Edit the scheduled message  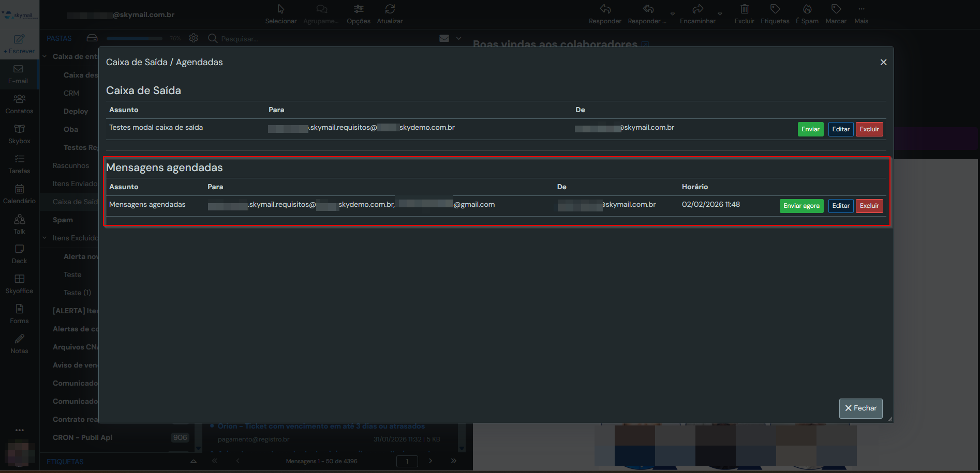pos(840,206)
